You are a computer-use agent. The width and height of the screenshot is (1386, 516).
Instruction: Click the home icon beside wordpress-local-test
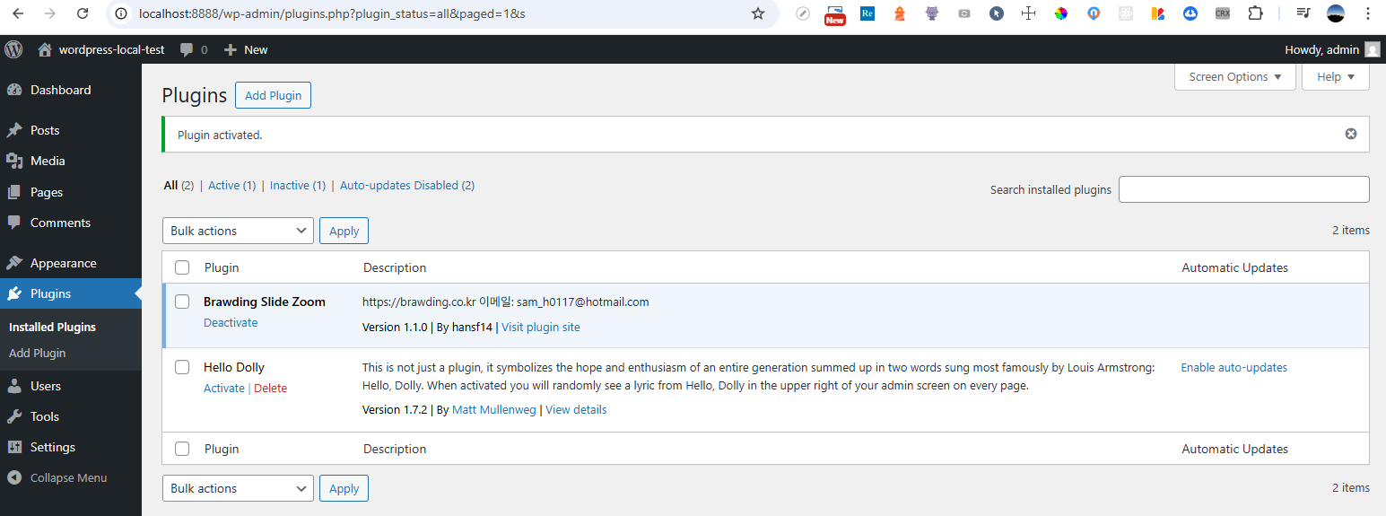[x=45, y=50]
